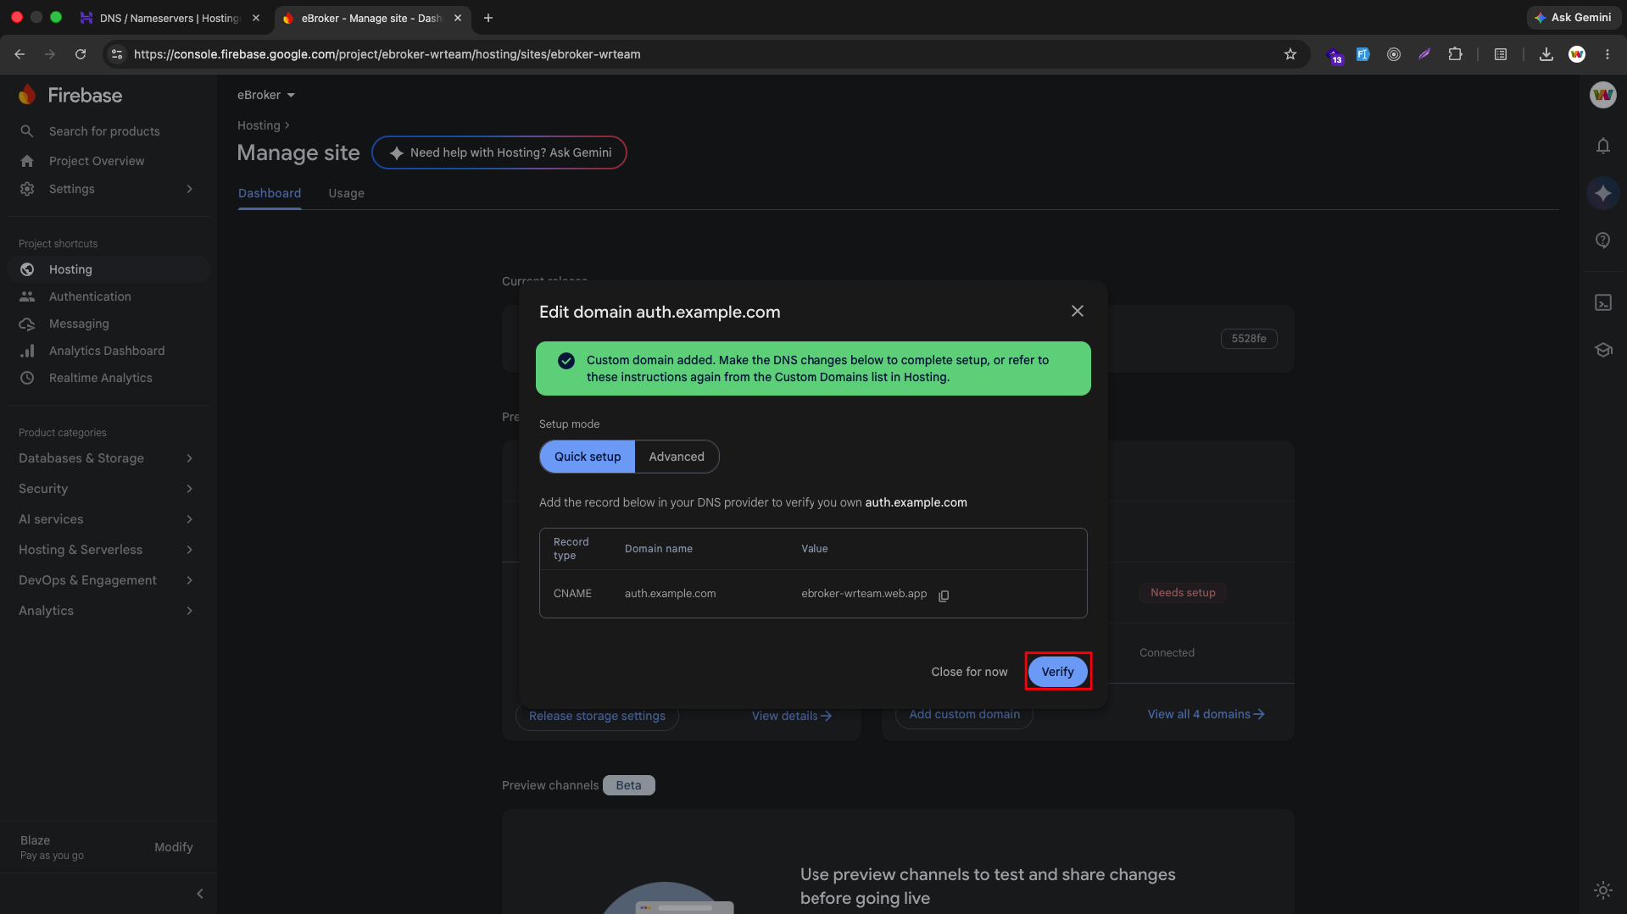
Task: Go to Project Overview
Action: coord(97,161)
